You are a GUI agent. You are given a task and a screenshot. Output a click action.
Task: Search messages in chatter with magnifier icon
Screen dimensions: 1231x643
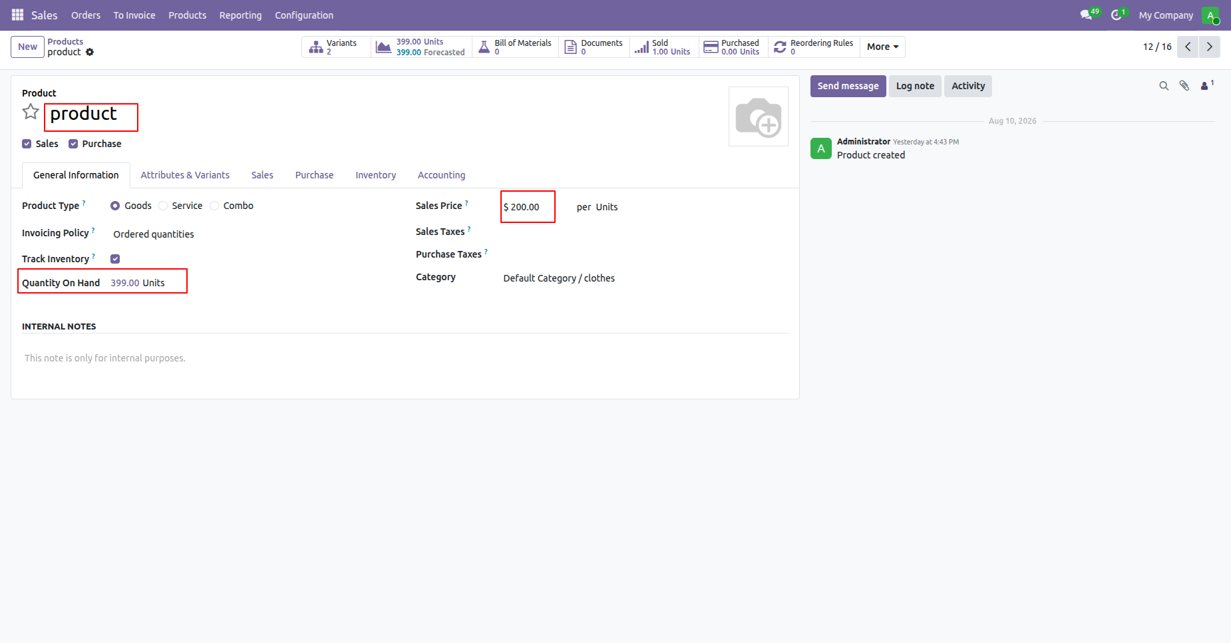[1164, 86]
